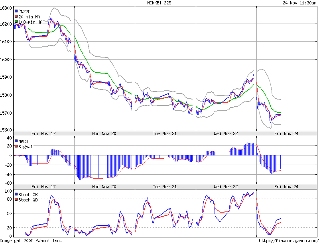Image resolution: width=319 pixels, height=243 pixels.
Task: Click the red Signal legend swatch
Action: tap(16, 146)
